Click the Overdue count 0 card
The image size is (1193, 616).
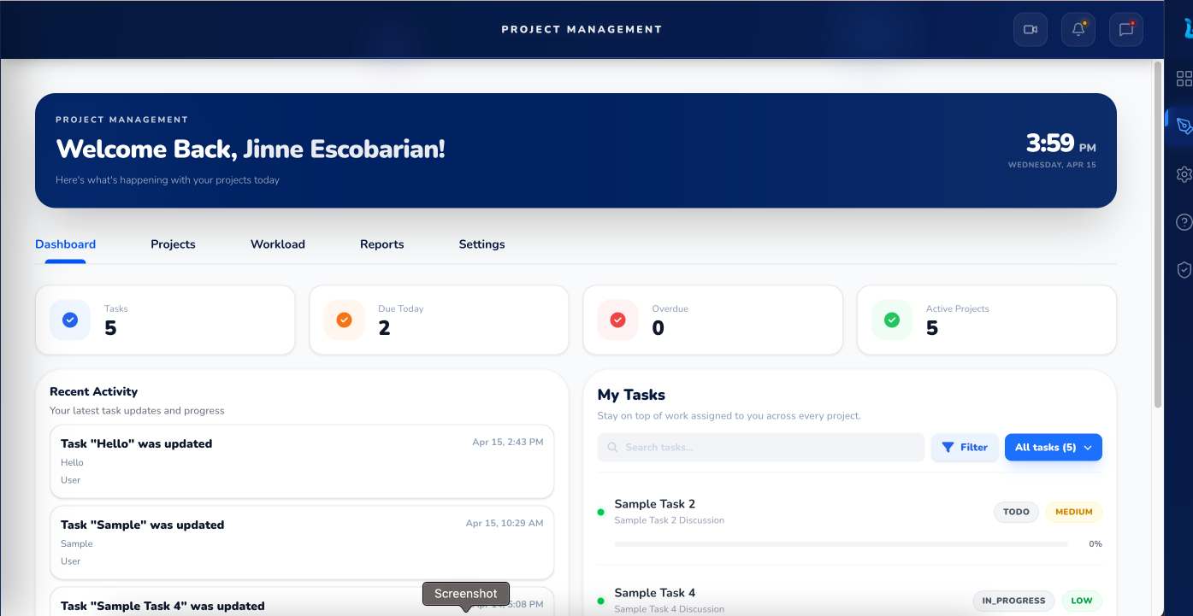coord(712,320)
